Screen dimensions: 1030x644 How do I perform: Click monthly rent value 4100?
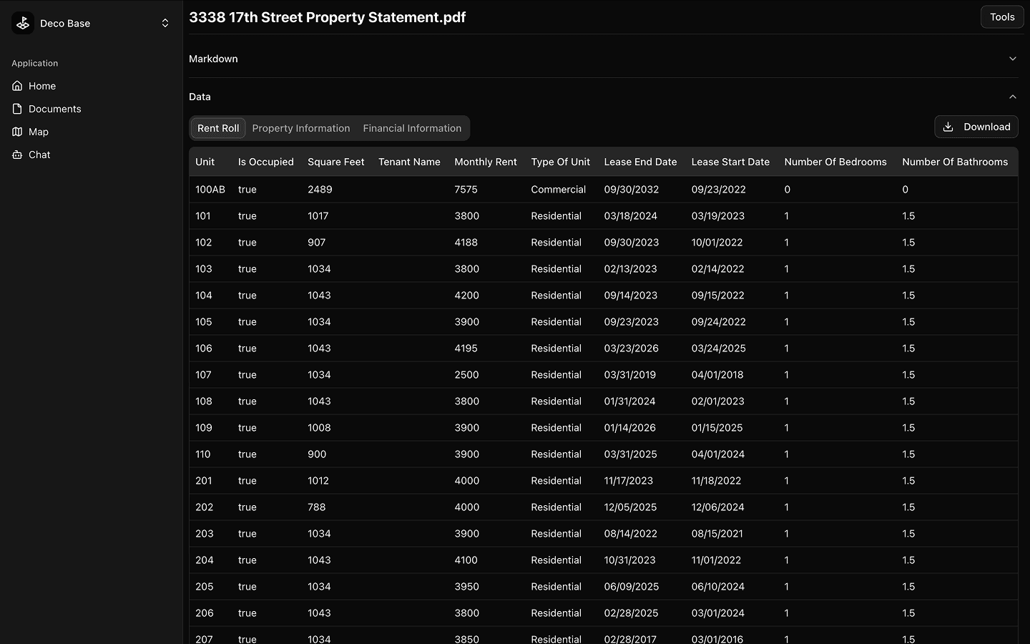466,560
